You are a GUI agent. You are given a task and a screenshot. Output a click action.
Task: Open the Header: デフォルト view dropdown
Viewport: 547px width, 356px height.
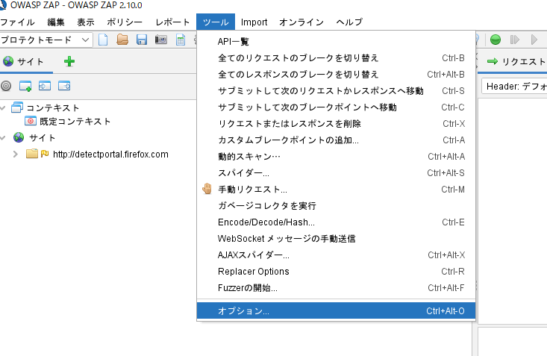514,87
